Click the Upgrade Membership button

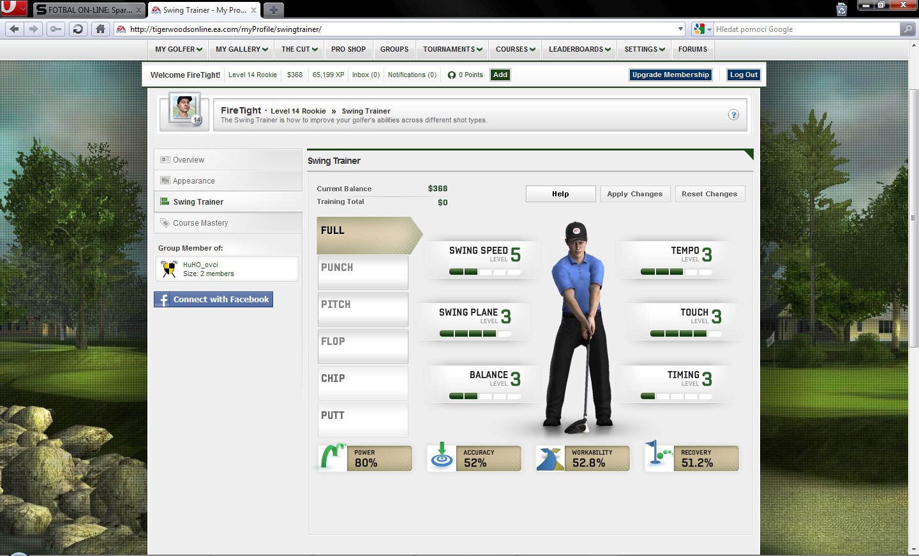pyautogui.click(x=670, y=75)
